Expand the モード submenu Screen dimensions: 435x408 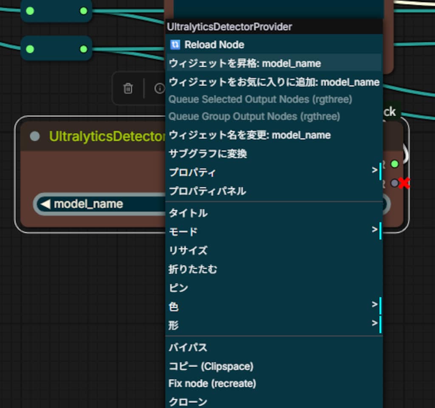point(274,231)
